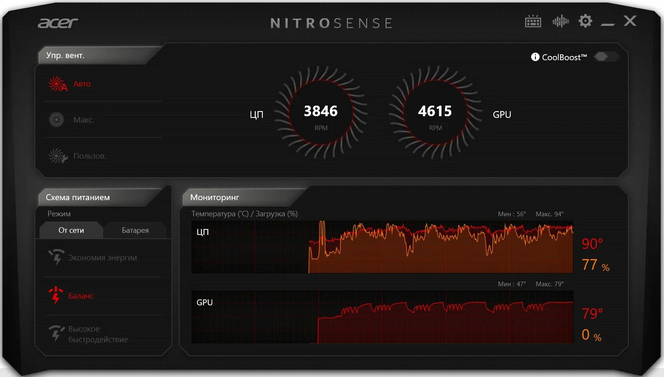Open the keyboard settings icon
Viewport: 664px width, 377px height.
(533, 21)
